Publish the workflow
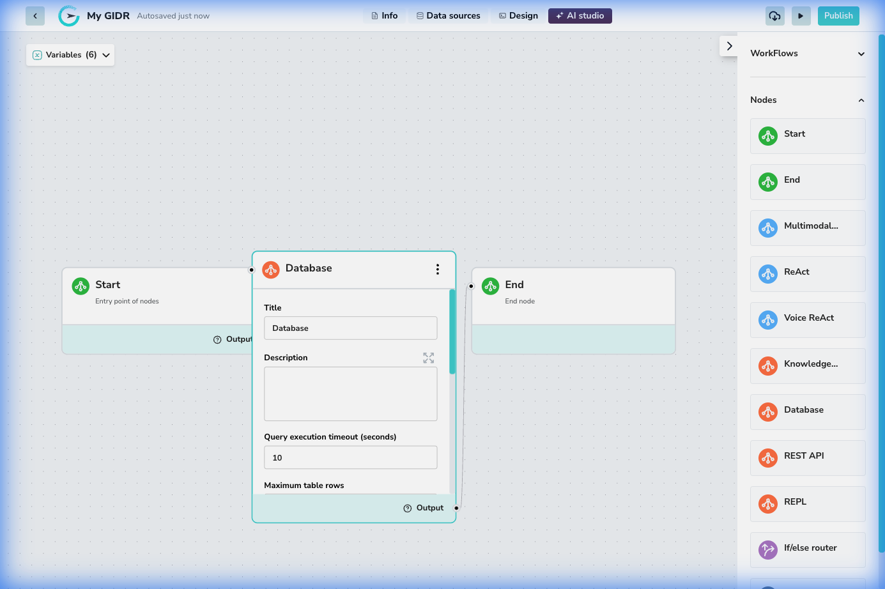 (x=838, y=16)
